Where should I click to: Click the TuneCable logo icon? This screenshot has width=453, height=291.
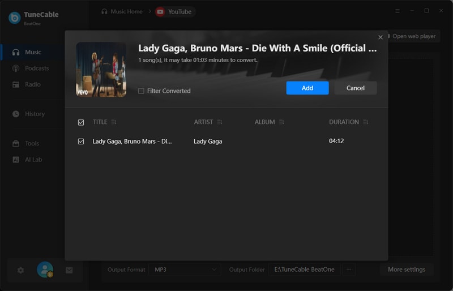click(15, 18)
